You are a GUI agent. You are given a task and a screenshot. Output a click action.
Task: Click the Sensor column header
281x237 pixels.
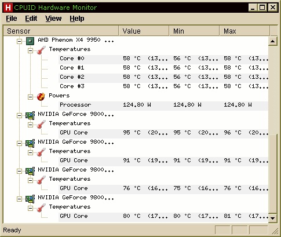pos(61,31)
